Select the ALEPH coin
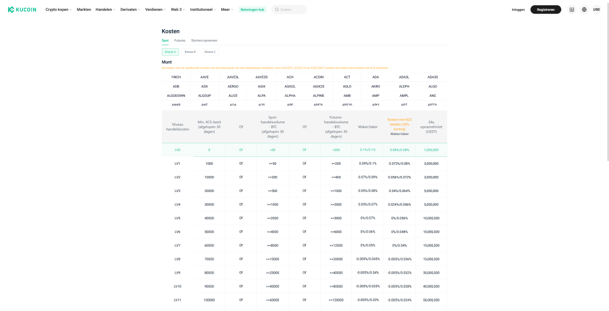Image resolution: width=609 pixels, height=311 pixels. point(404,86)
